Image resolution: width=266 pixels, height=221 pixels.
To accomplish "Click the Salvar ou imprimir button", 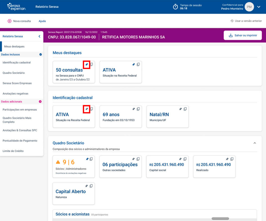I will click(x=243, y=35).
